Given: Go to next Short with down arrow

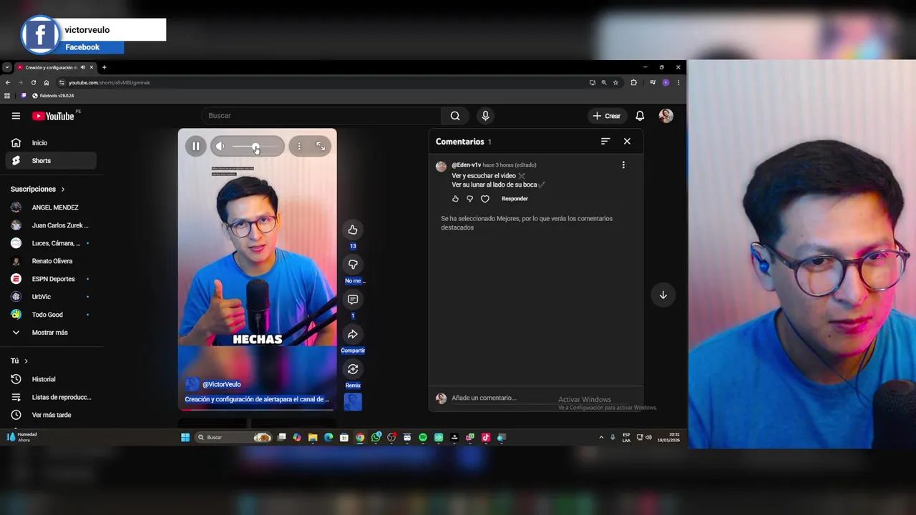Looking at the screenshot, I should pyautogui.click(x=663, y=295).
